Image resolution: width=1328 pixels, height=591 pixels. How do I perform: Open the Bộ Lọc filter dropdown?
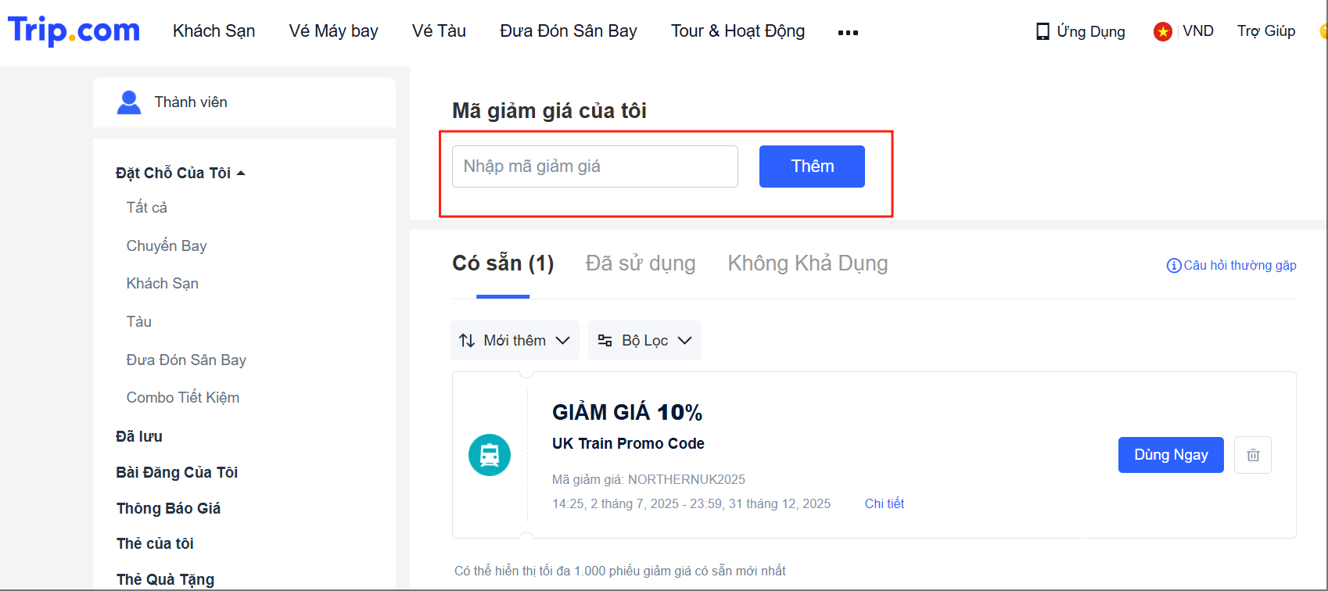click(x=644, y=340)
